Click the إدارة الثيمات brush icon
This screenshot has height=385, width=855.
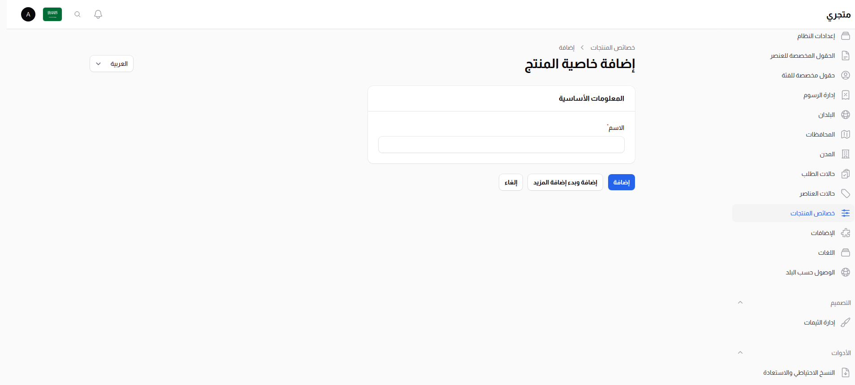pos(846,322)
